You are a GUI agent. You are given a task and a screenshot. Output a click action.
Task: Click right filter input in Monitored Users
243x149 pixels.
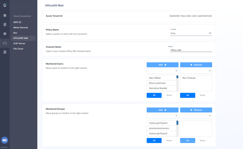coord(196,71)
